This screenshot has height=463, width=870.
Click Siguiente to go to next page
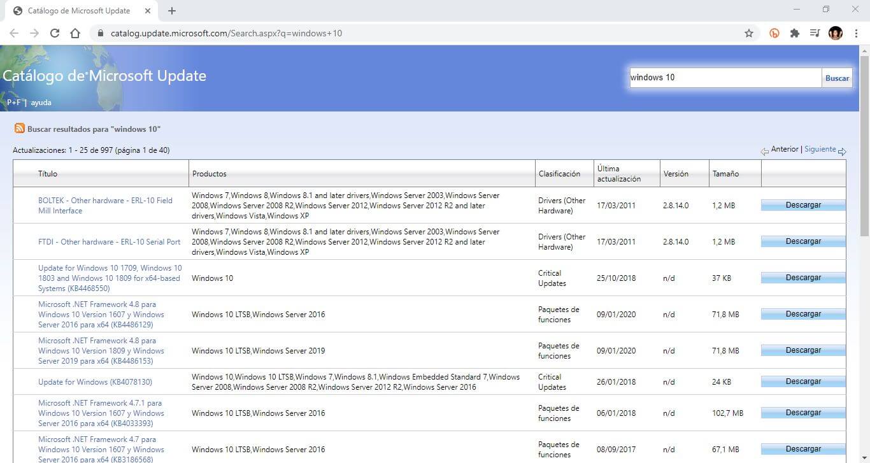point(820,149)
